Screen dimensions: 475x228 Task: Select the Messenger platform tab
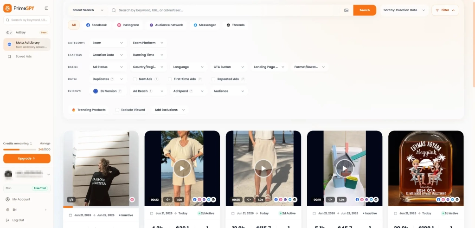tap(205, 25)
